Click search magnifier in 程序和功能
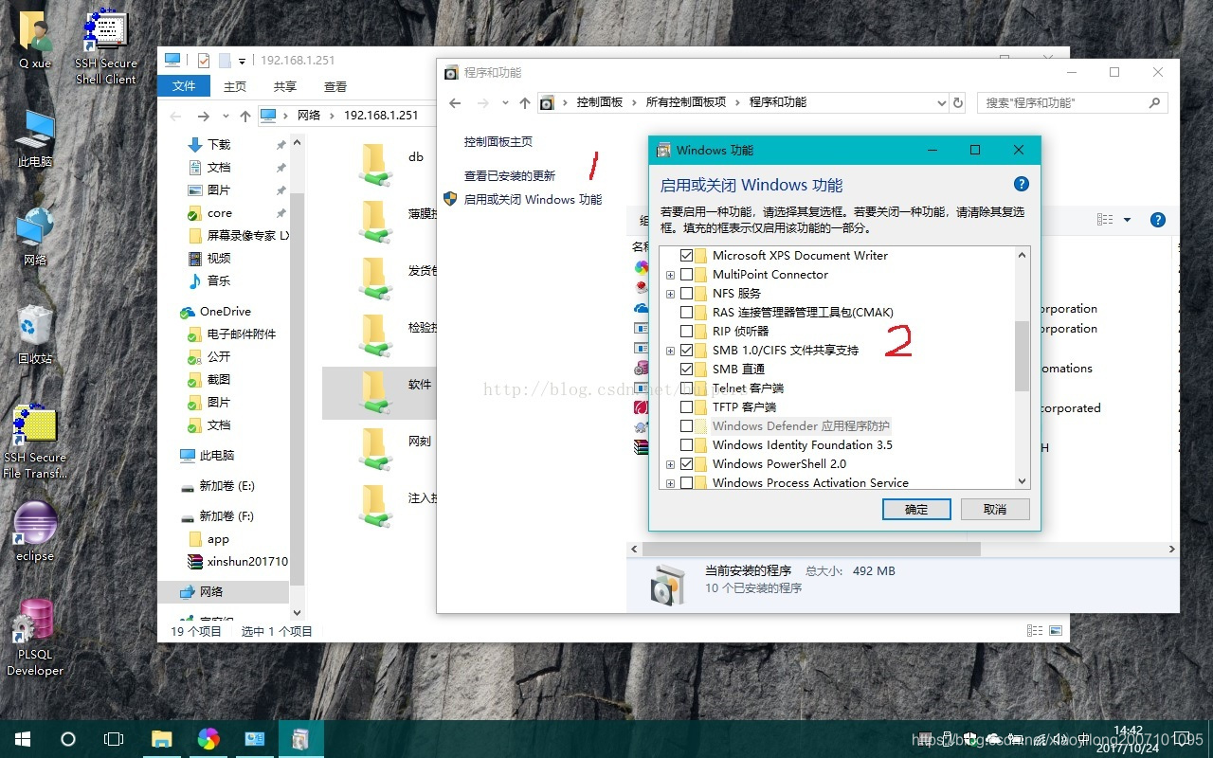 (x=1154, y=102)
